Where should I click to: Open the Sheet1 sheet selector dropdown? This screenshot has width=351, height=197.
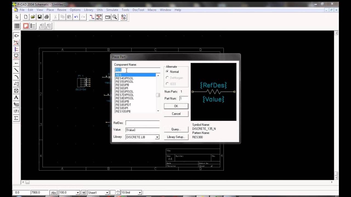[x=107, y=193]
